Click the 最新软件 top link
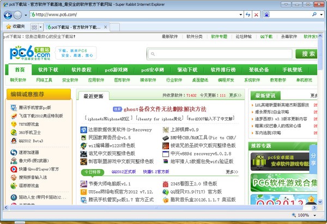This screenshot has height=224, width=327. tap(169, 36)
